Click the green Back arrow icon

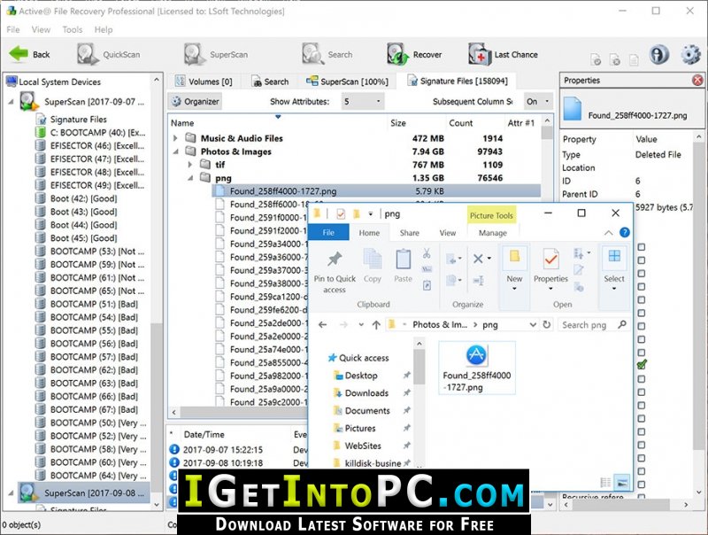[x=18, y=54]
